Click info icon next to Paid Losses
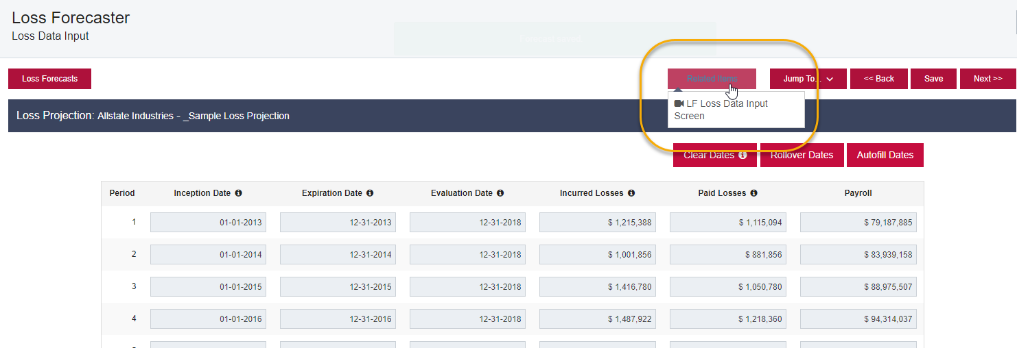Viewport: 1017px width, 348px height. pyautogui.click(x=753, y=193)
